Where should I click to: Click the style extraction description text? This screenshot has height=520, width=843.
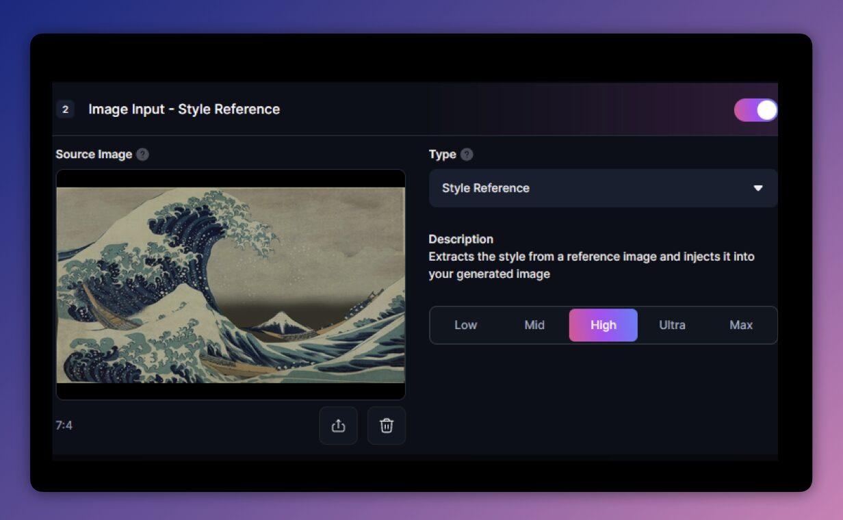pyautogui.click(x=591, y=265)
